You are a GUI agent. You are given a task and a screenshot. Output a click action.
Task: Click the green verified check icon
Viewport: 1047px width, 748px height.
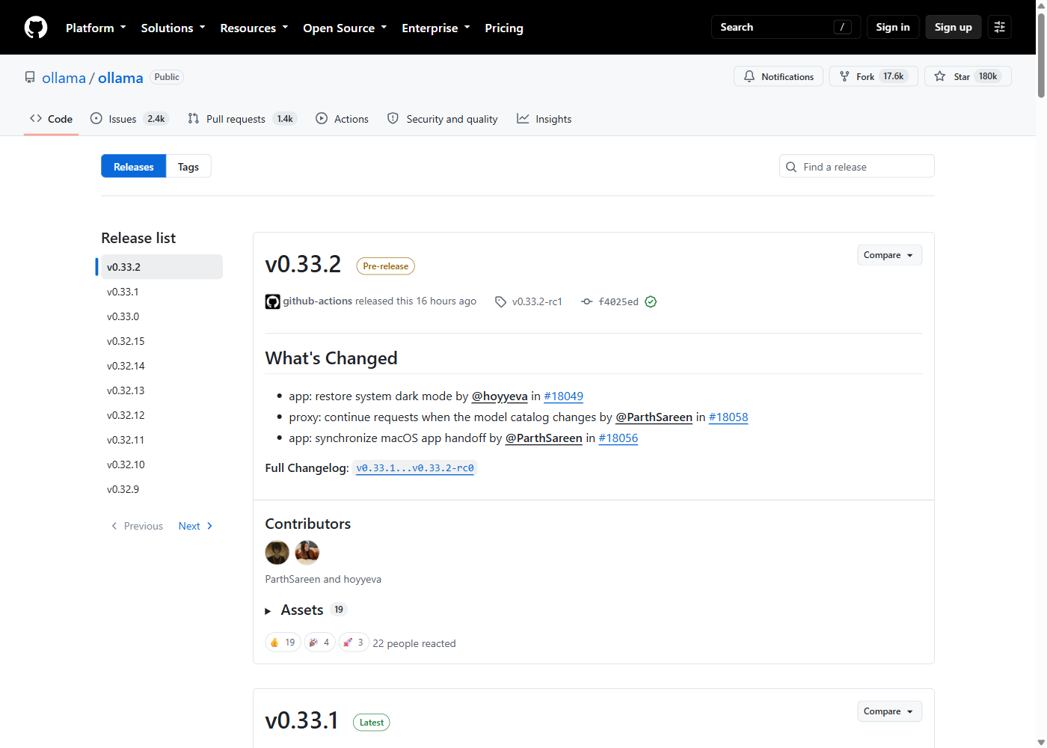pyautogui.click(x=651, y=301)
